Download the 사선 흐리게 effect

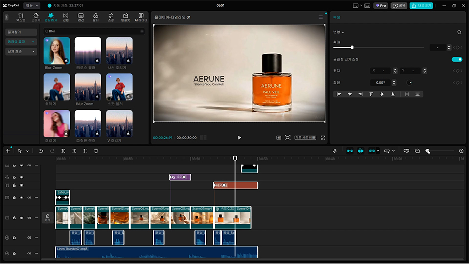coord(128,61)
